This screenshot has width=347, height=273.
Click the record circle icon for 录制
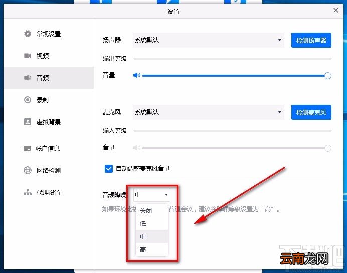(x=28, y=100)
